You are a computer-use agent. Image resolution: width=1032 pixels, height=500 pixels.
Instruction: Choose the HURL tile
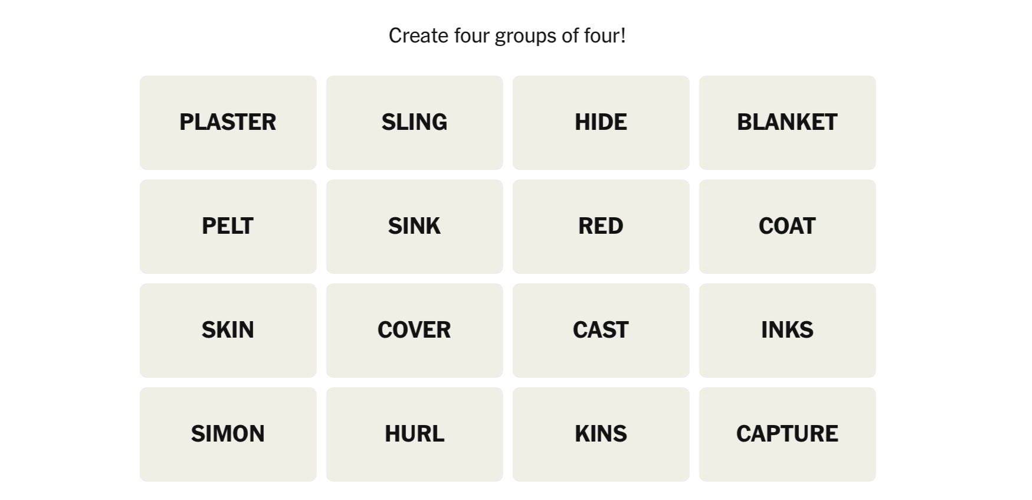(414, 434)
